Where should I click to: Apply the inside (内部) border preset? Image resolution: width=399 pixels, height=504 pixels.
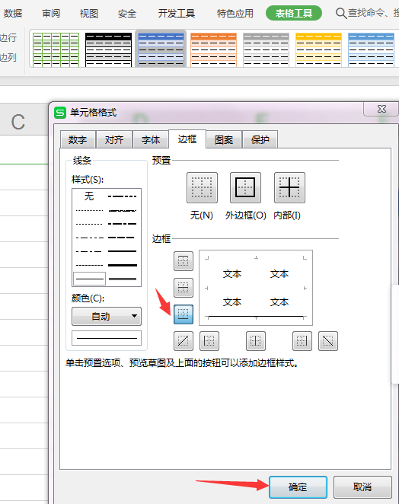[x=289, y=187]
